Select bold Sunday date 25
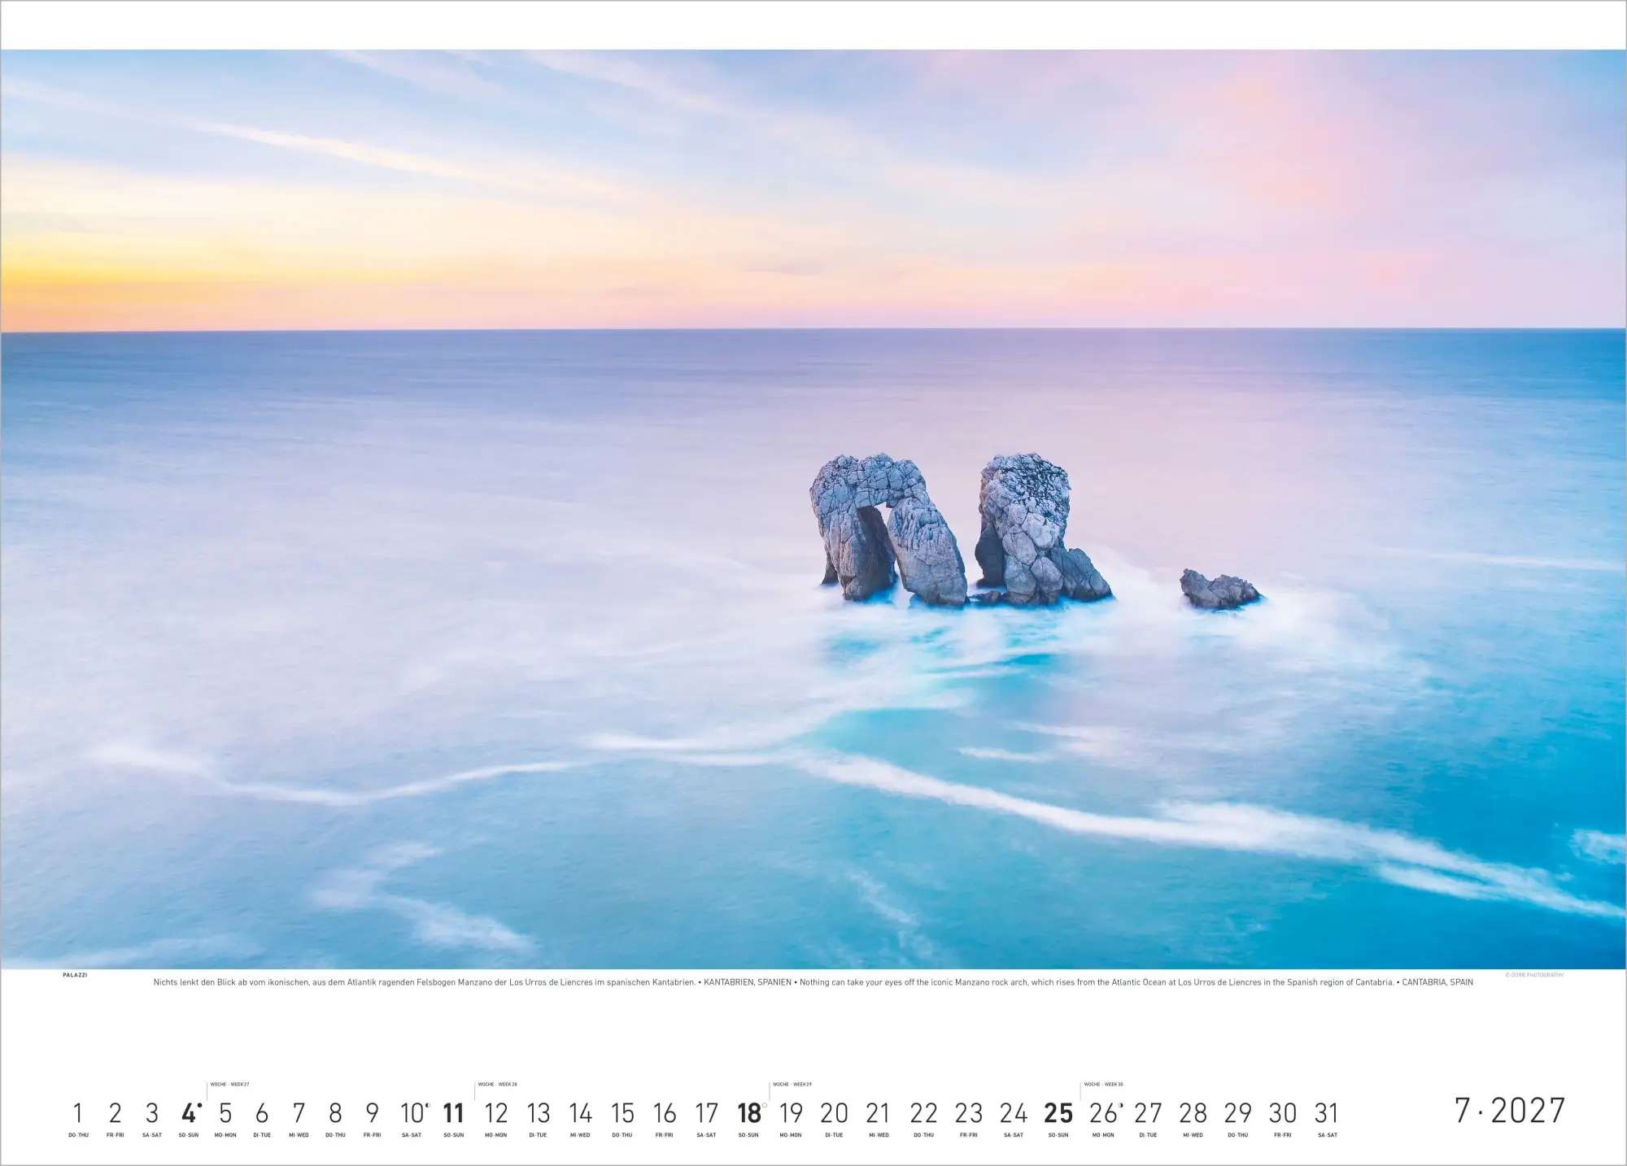 [1058, 1112]
